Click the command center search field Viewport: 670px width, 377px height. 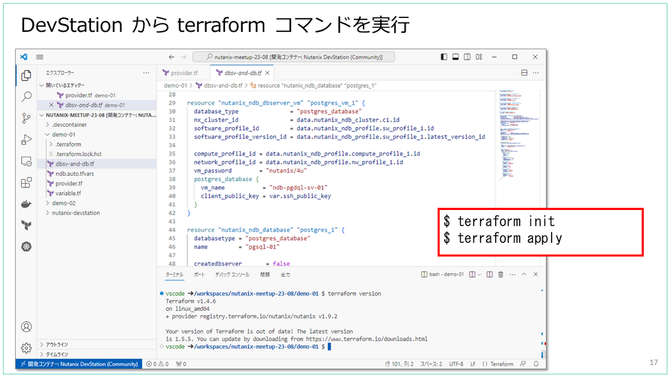coord(294,56)
